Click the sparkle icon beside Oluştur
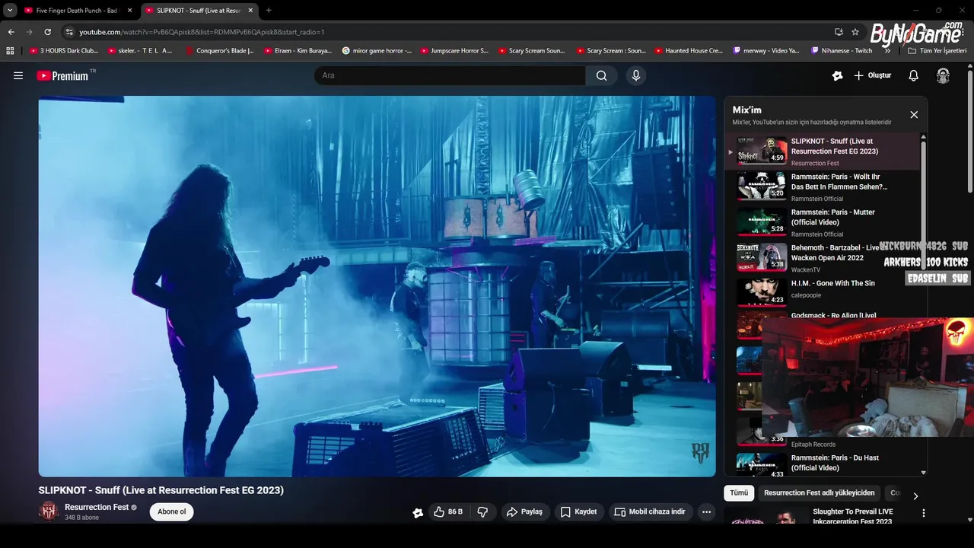The height and width of the screenshot is (548, 974). coord(837,75)
